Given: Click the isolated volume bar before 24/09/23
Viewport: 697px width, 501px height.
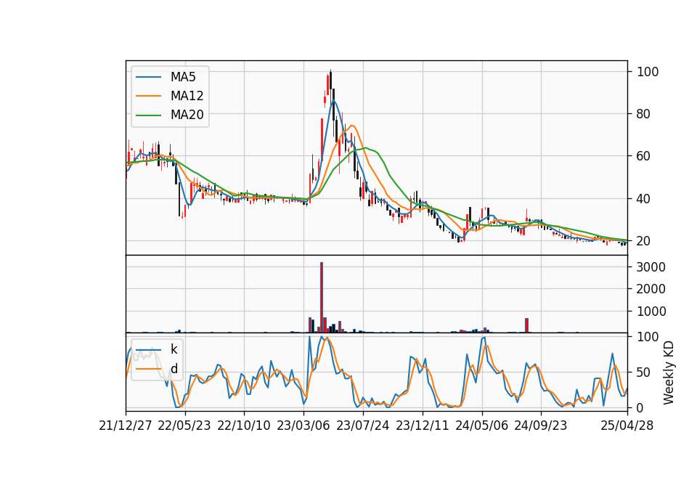Looking at the screenshot, I should (x=527, y=325).
